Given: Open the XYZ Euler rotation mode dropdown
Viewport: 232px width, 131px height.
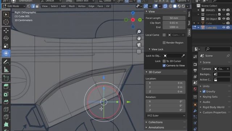Looking at the screenshot, I should click(165, 116).
